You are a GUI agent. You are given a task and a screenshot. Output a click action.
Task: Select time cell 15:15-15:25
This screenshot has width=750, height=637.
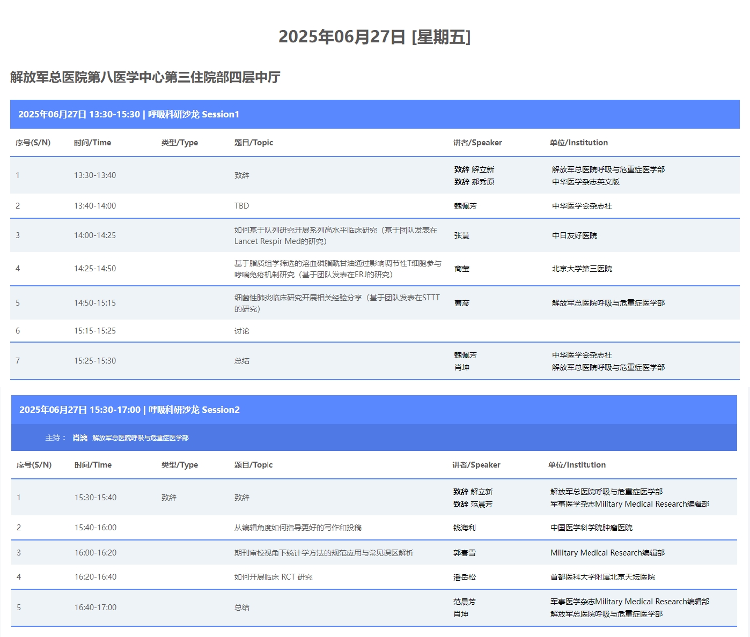pos(95,331)
